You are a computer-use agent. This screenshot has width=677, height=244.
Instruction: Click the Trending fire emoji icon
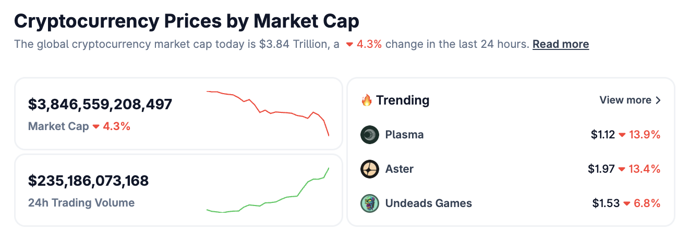click(367, 100)
